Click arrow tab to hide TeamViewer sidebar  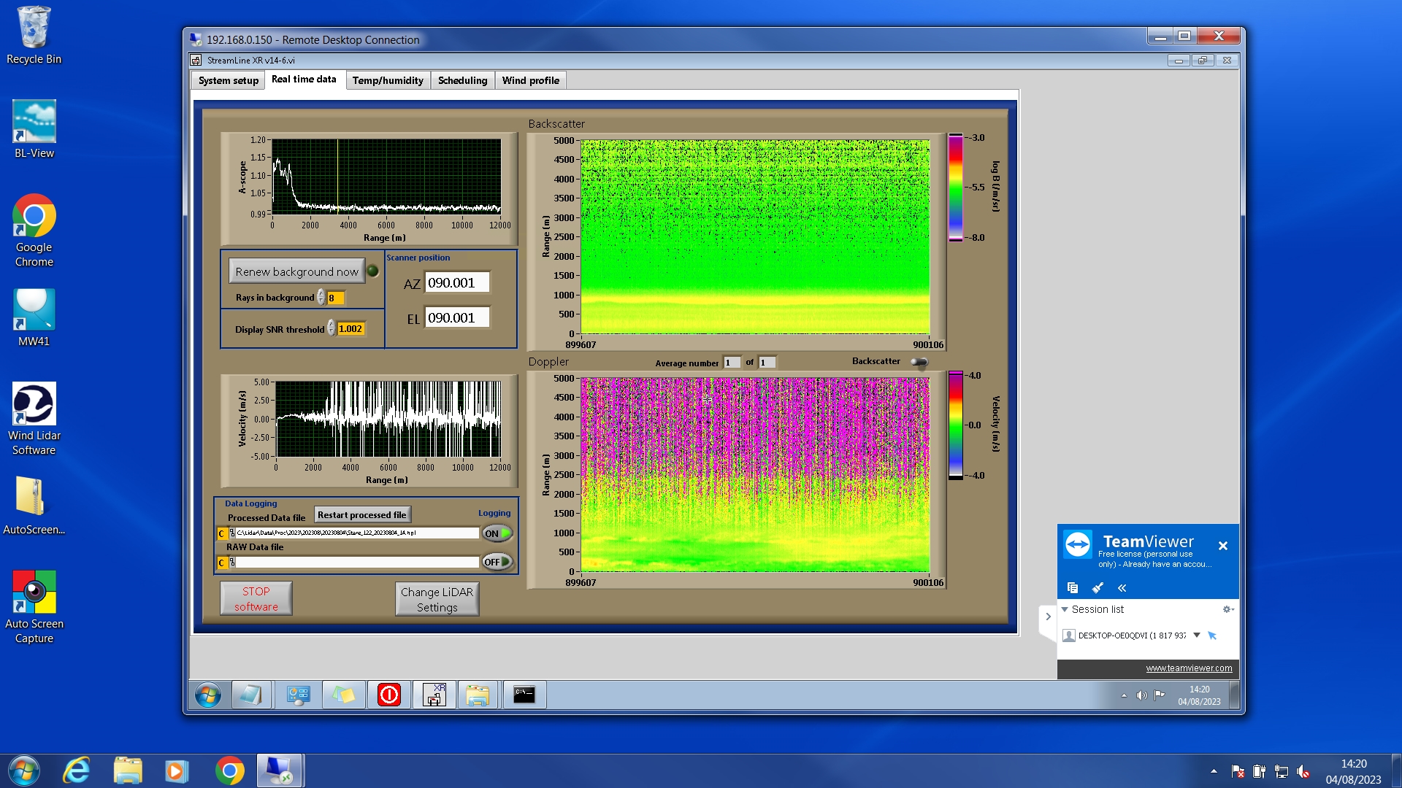pos(1048,617)
